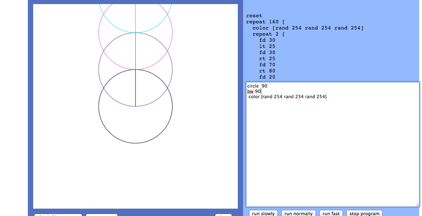Click the 'run slowly' button

click(x=263, y=213)
